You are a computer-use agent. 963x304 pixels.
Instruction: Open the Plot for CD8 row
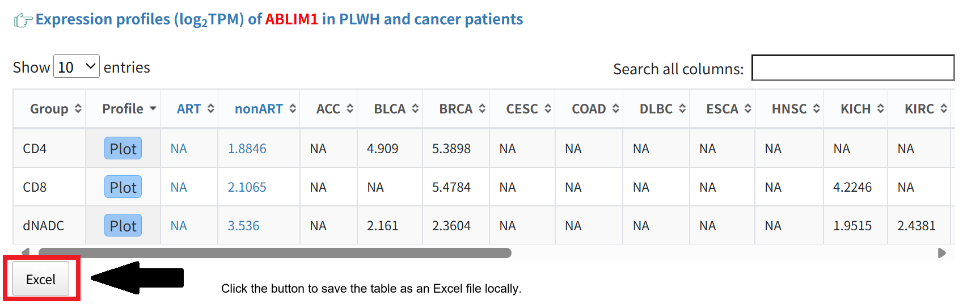(x=123, y=187)
